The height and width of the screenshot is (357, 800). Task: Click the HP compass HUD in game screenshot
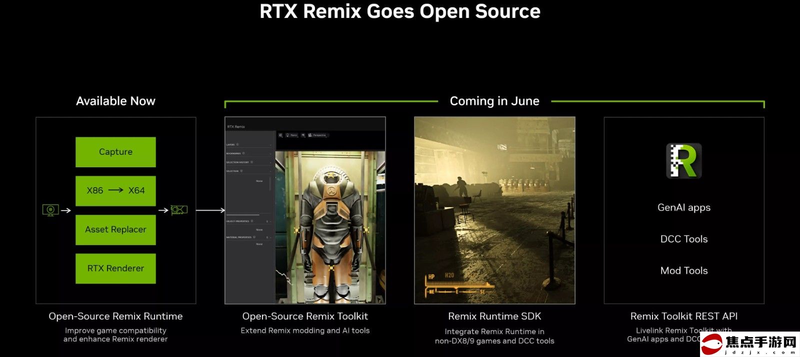(x=459, y=284)
